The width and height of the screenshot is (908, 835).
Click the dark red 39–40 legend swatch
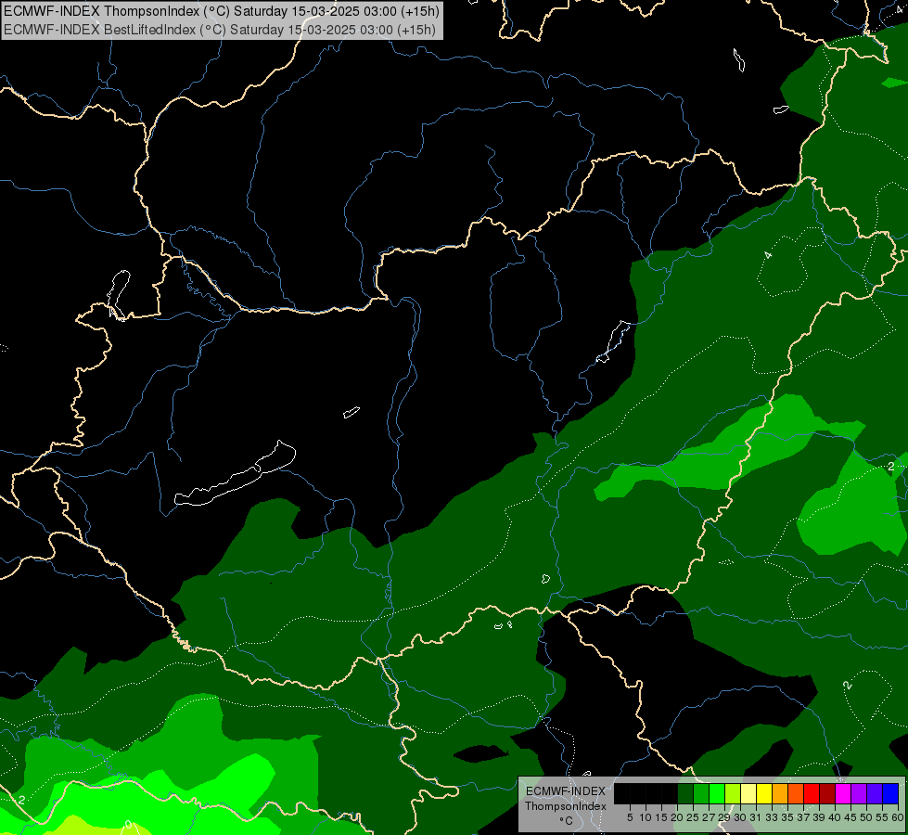(x=826, y=793)
